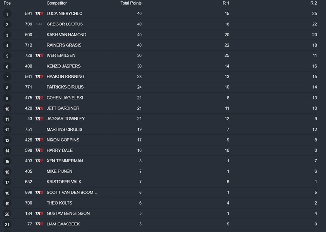Image resolution: width=326 pixels, height=232 pixels.
Task: Click the TR2 icon next to Liam Gaasbeek
Action: [x=39, y=224]
